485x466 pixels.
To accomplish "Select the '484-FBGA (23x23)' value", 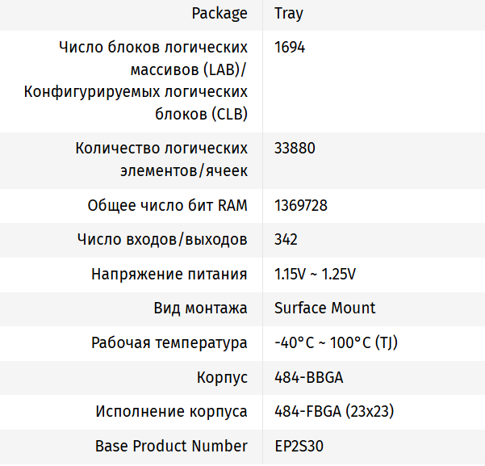I will tap(333, 412).
